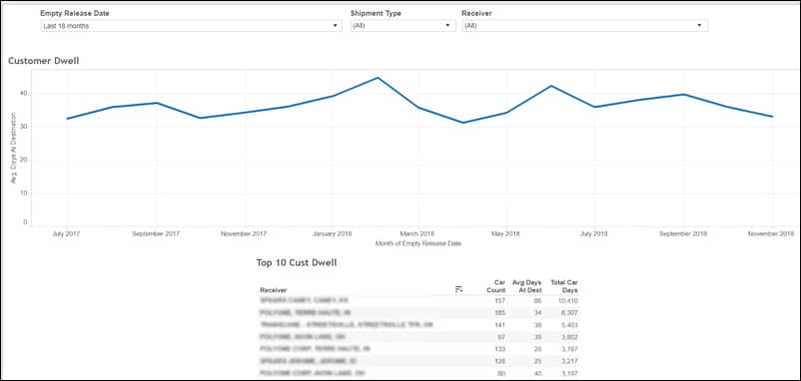Click the June 2018 peak on the line
The width and height of the screenshot is (801, 381).
[x=550, y=86]
